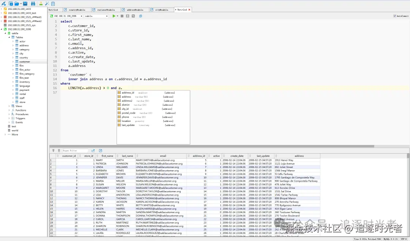Click the Views node icon in the tree
Image resolution: width=410 pixels, height=241 pixels.
(x=13, y=106)
